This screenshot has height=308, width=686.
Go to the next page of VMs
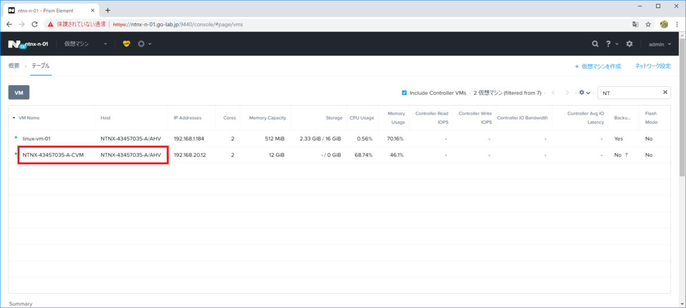(567, 93)
